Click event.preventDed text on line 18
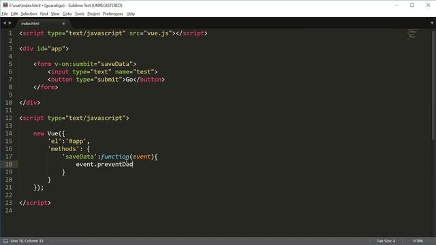Image resolution: width=436 pixels, height=245 pixels. point(104,165)
